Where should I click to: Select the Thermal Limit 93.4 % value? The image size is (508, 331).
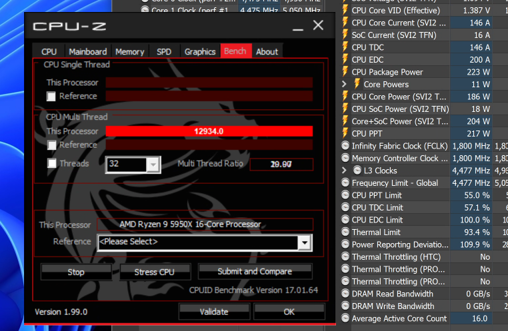click(x=475, y=232)
